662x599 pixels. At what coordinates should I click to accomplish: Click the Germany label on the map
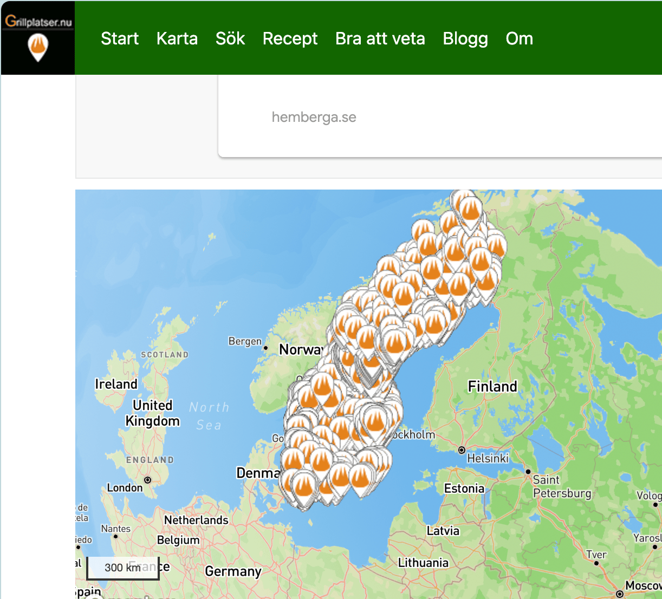tap(233, 571)
